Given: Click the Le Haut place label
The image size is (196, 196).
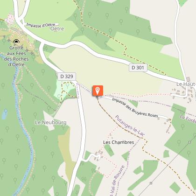Looking at the screenshot, I should click(186, 84).
